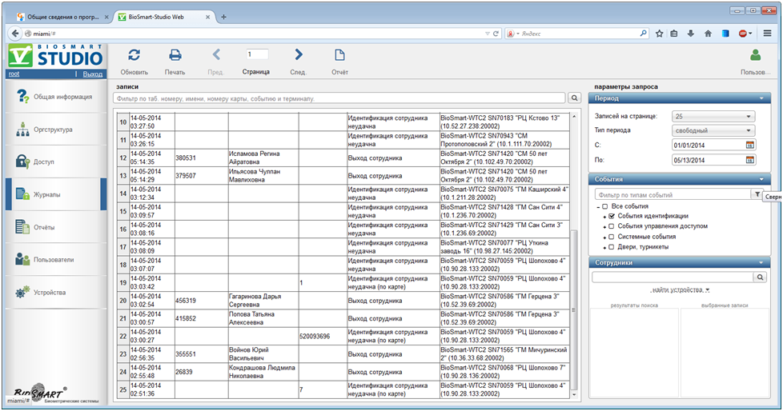Image resolution: width=783 pixels, height=411 pixels.
Task: Click the search magnifier next to records filter
Action: click(x=574, y=98)
